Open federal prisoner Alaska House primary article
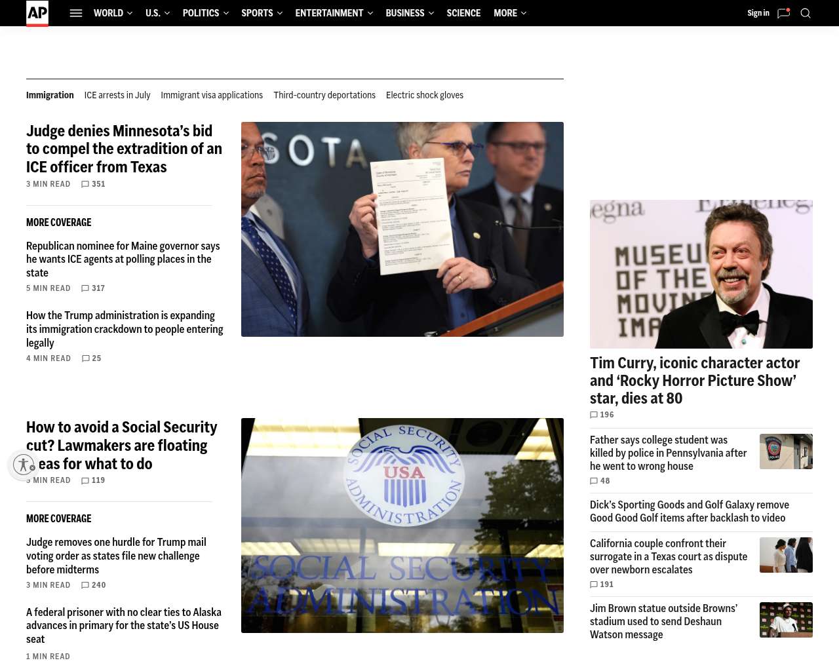 click(124, 626)
